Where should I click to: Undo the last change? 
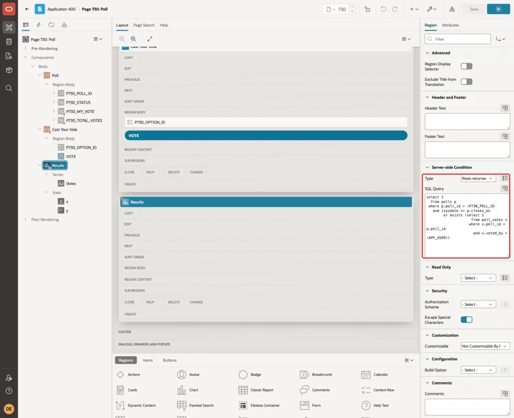(383, 9)
